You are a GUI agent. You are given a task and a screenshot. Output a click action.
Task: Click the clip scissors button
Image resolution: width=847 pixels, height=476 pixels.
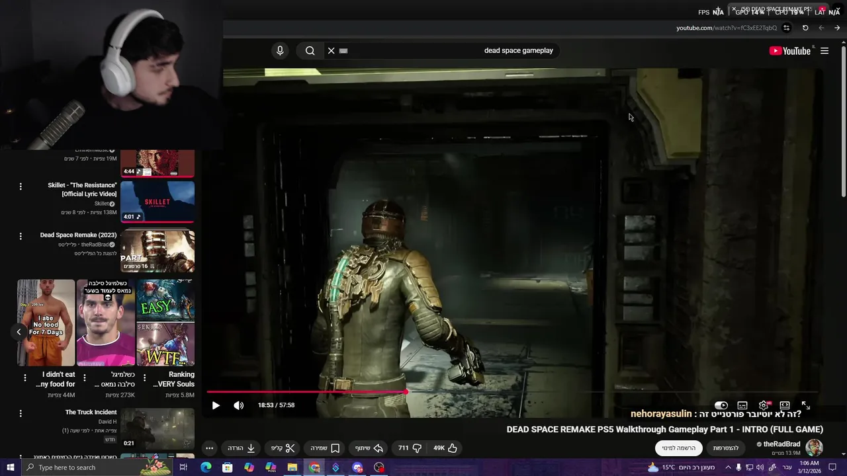click(x=283, y=448)
